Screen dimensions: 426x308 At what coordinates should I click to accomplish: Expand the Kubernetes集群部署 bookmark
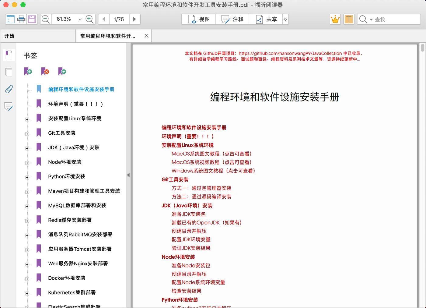click(27, 293)
